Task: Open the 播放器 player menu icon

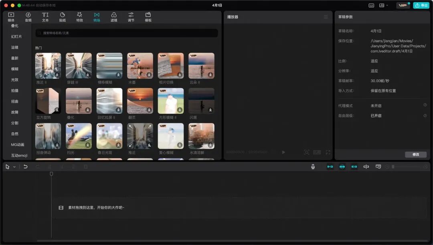Action: click(326, 17)
